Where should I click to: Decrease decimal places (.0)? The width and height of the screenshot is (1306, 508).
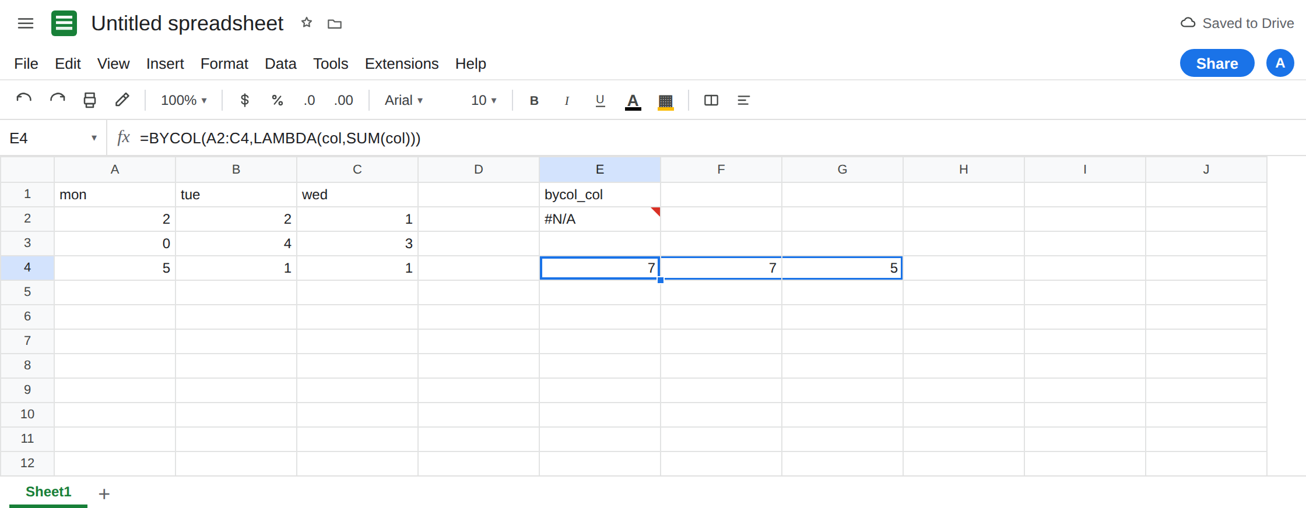tap(309, 100)
